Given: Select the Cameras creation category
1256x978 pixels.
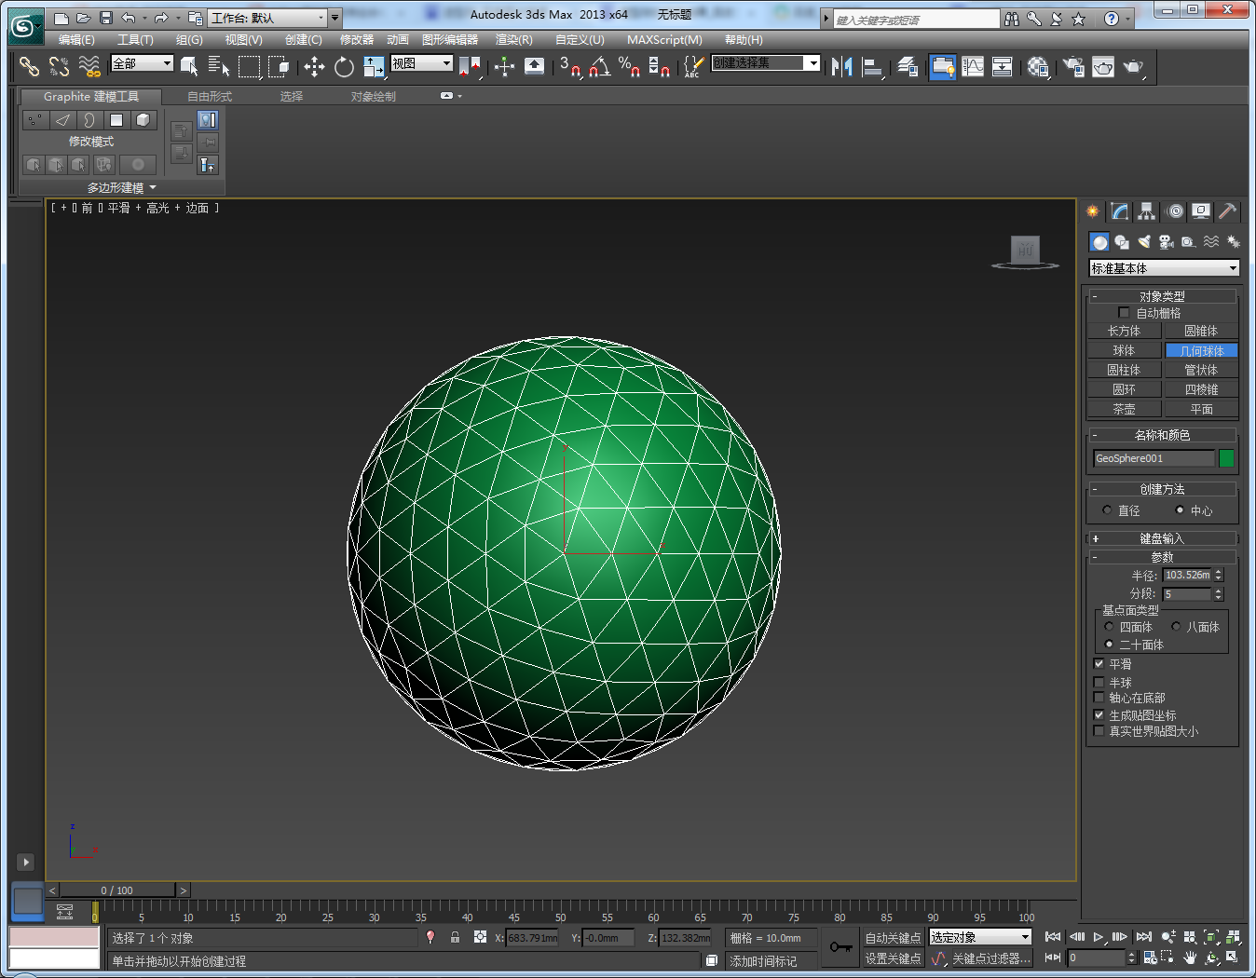Looking at the screenshot, I should point(1167,242).
